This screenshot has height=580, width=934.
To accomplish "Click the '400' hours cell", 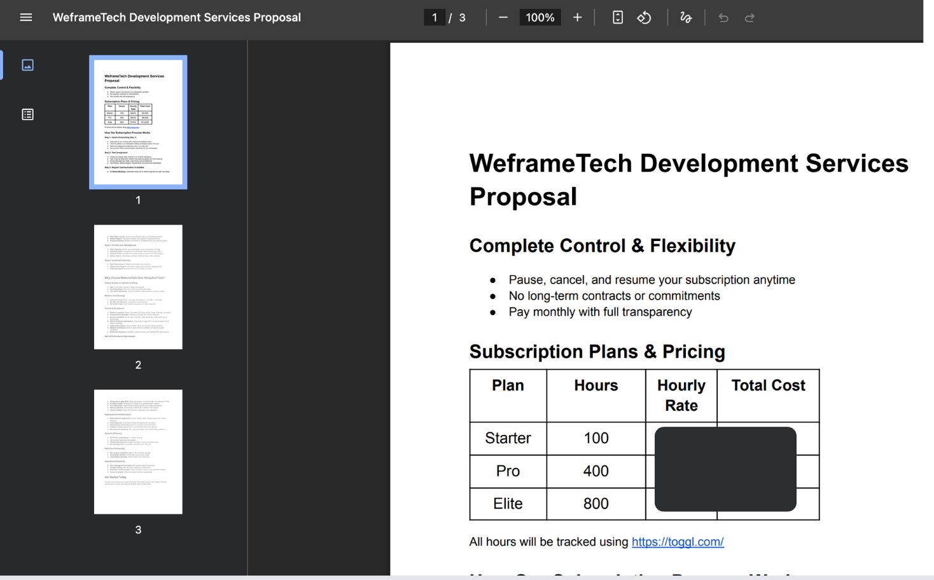I will point(596,471).
